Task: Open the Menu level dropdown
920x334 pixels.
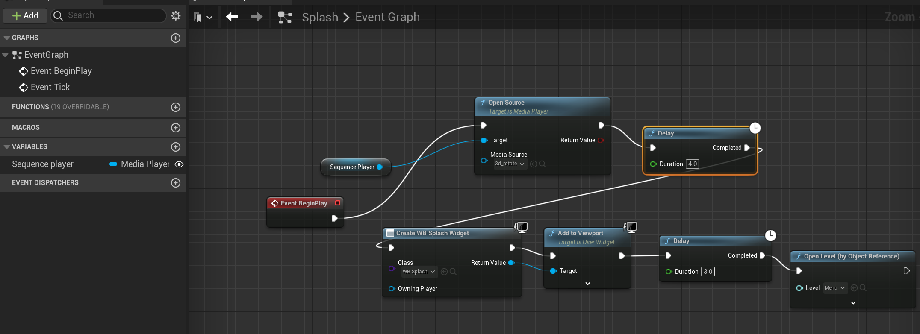Action: pyautogui.click(x=835, y=288)
